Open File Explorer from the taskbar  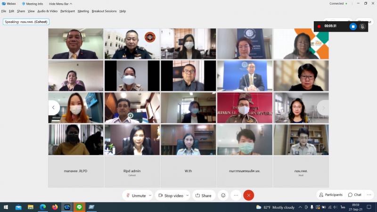(x=31, y=207)
